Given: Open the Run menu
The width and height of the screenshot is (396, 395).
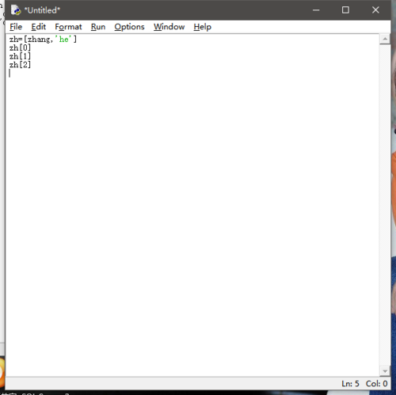Looking at the screenshot, I should click(98, 27).
